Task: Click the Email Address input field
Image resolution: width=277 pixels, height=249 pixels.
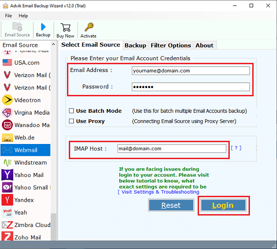Action: (191, 71)
